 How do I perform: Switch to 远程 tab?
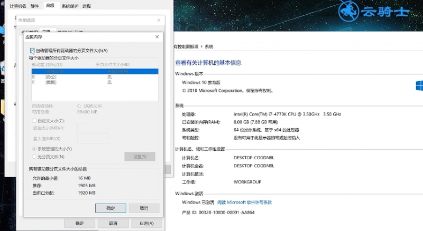point(87,6)
